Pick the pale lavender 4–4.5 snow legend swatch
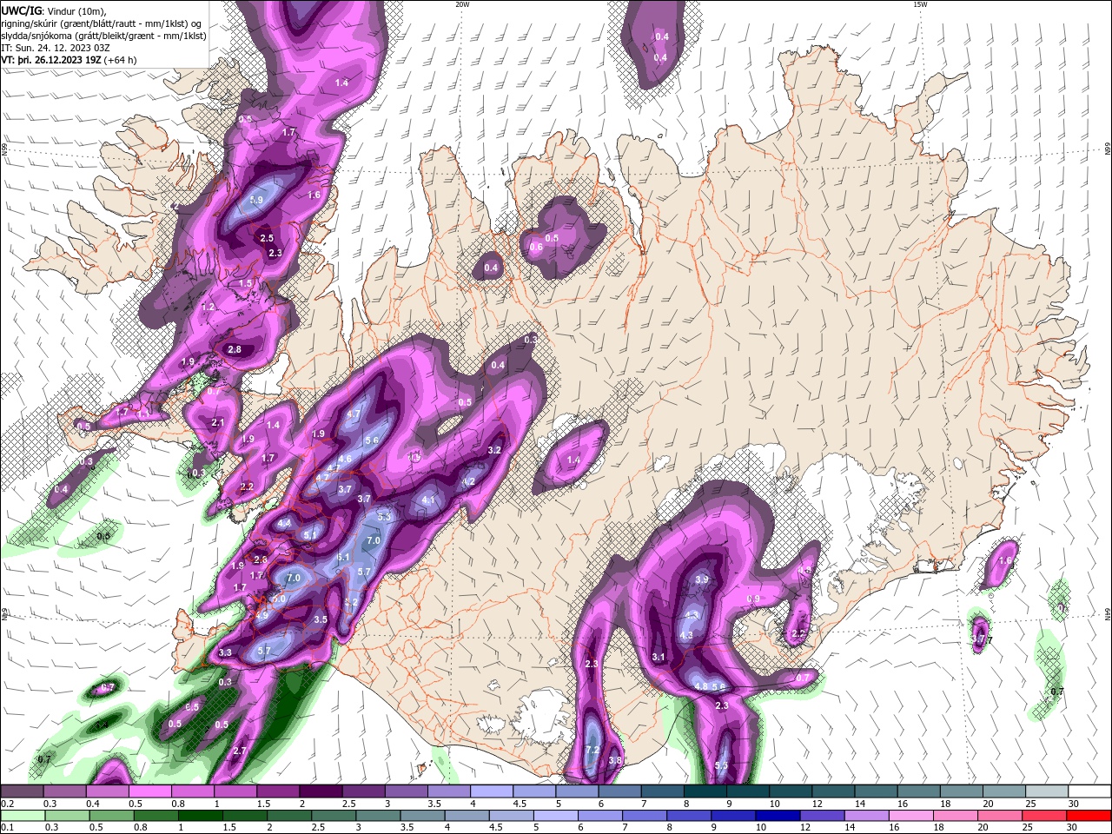The height and width of the screenshot is (834, 1112). click(x=492, y=791)
